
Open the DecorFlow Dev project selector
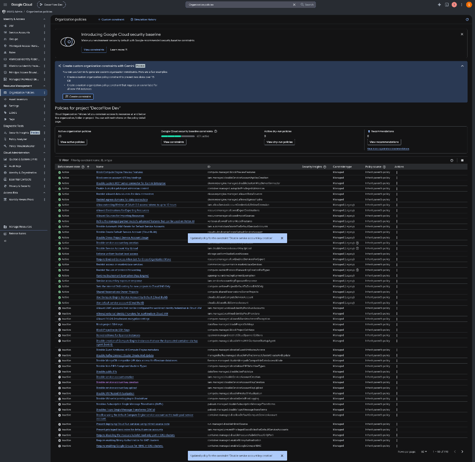pos(51,5)
